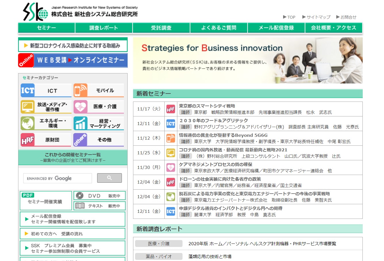Image resolution: width=384 pixels, height=261 pixels.
Task: Open ケアマネジメントプロセスの質の確保 link
Action: click(216, 164)
